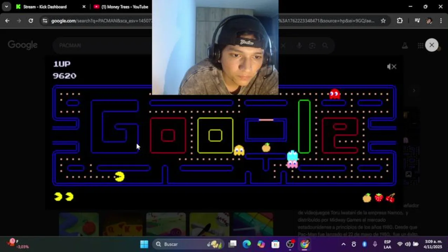Bookmark this page with star icon
448x252 pixels.
(x=383, y=21)
